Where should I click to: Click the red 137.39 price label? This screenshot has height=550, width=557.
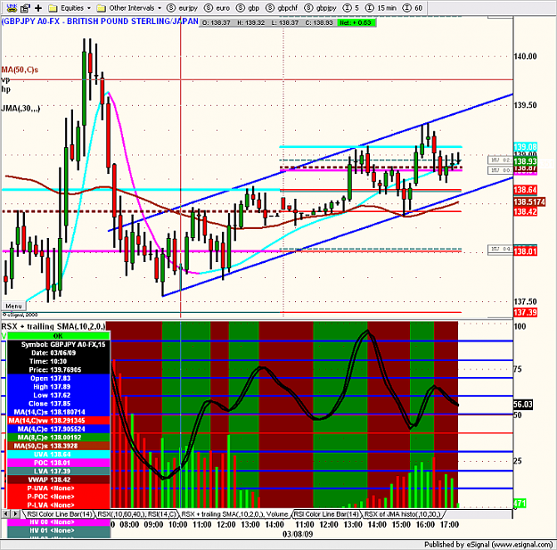pos(525,313)
